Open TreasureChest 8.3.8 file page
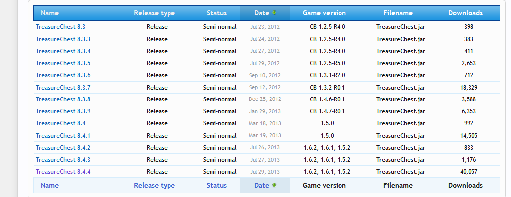The height and width of the screenshot is (197, 511). (63, 99)
